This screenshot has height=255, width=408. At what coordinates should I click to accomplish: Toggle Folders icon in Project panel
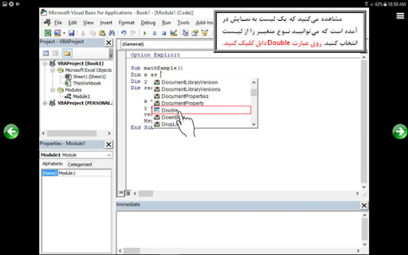coord(67,53)
